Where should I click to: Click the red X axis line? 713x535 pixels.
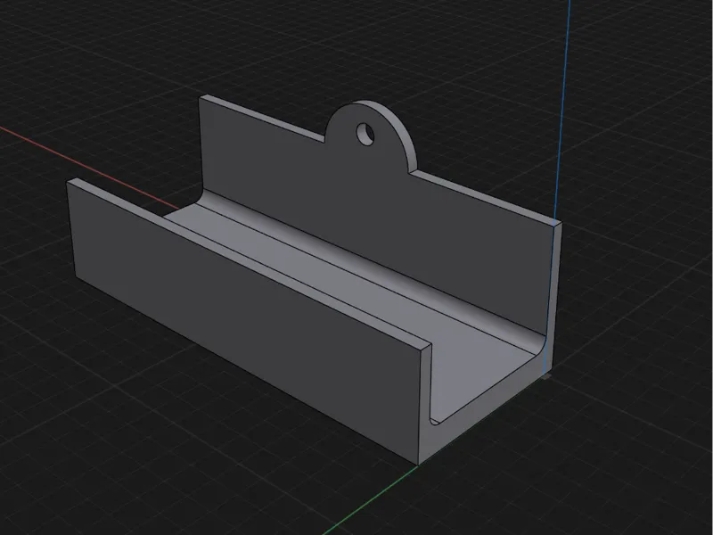tap(88, 168)
